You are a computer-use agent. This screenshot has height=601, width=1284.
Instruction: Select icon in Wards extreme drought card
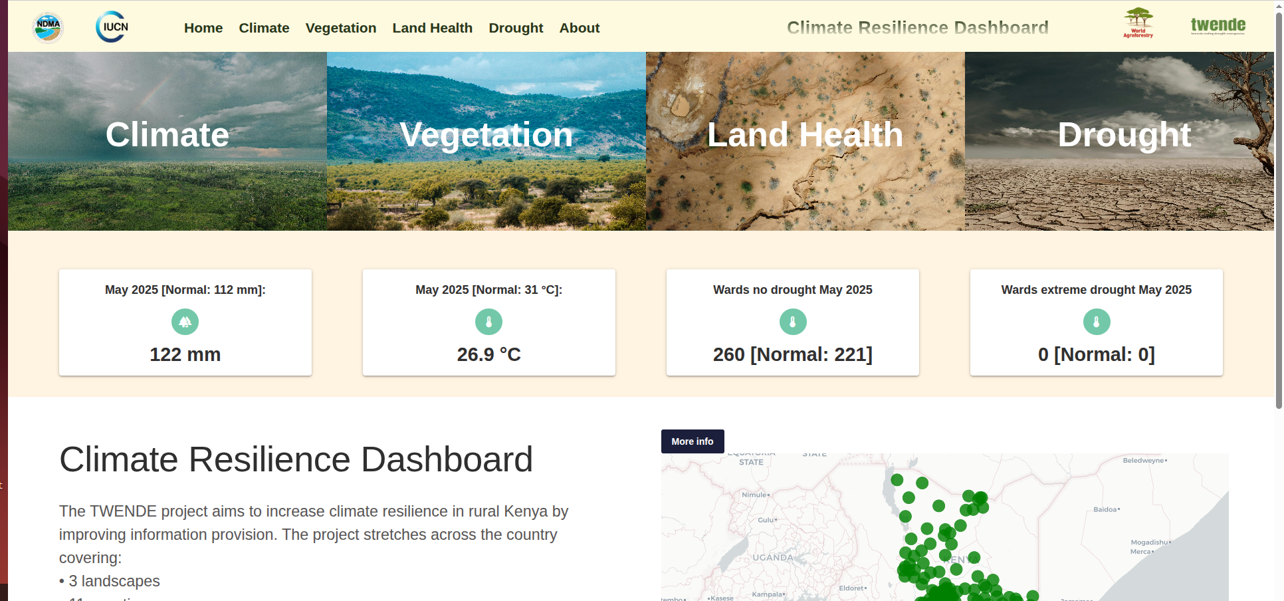coord(1097,322)
